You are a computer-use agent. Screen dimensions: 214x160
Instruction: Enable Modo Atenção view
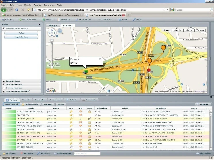click(30, 104)
